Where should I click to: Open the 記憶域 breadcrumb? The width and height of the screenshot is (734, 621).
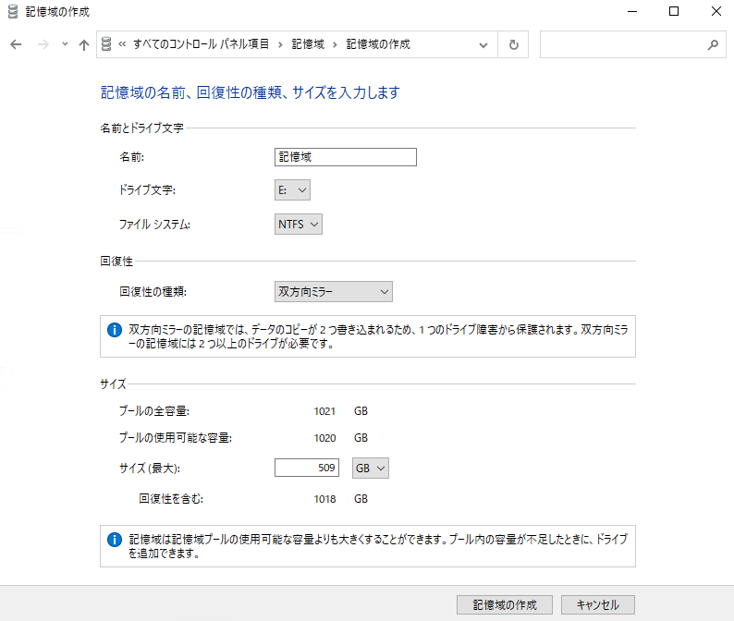click(308, 44)
